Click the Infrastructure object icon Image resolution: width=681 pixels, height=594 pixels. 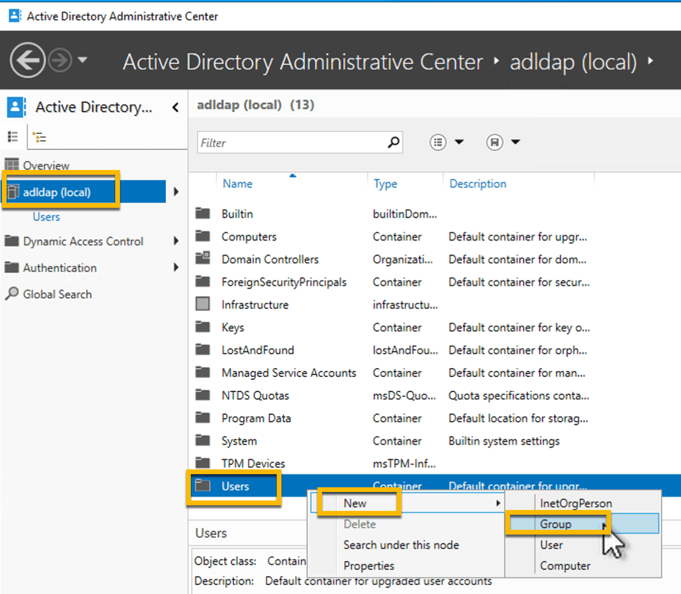tap(203, 304)
